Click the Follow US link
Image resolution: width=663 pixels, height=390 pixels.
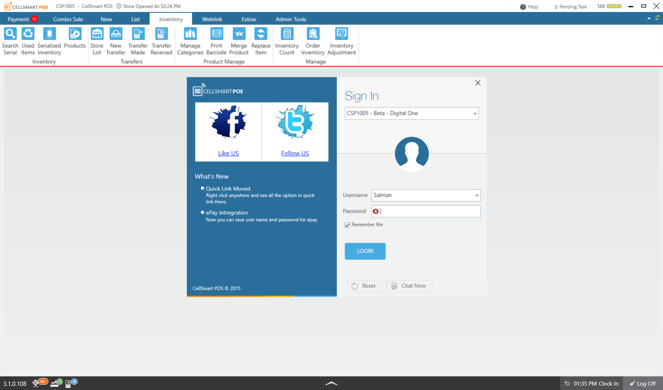pyautogui.click(x=295, y=153)
